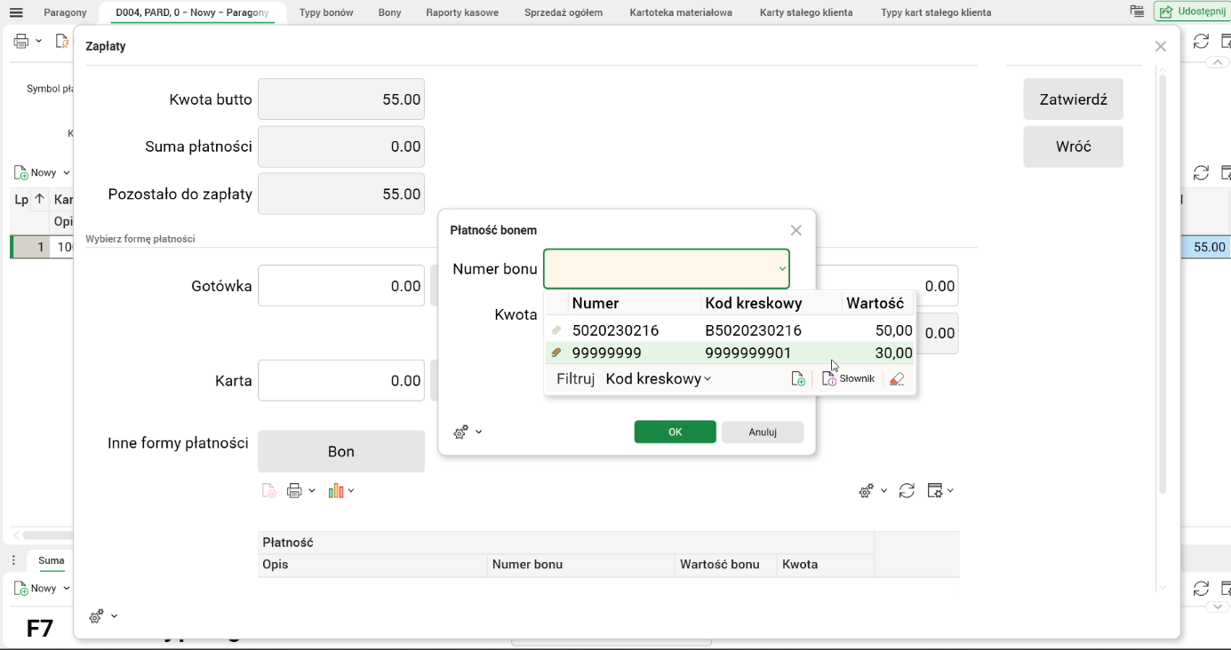Expand the print dropdown arrow in Paragony toolbar
This screenshot has width=1231, height=650.
38,42
